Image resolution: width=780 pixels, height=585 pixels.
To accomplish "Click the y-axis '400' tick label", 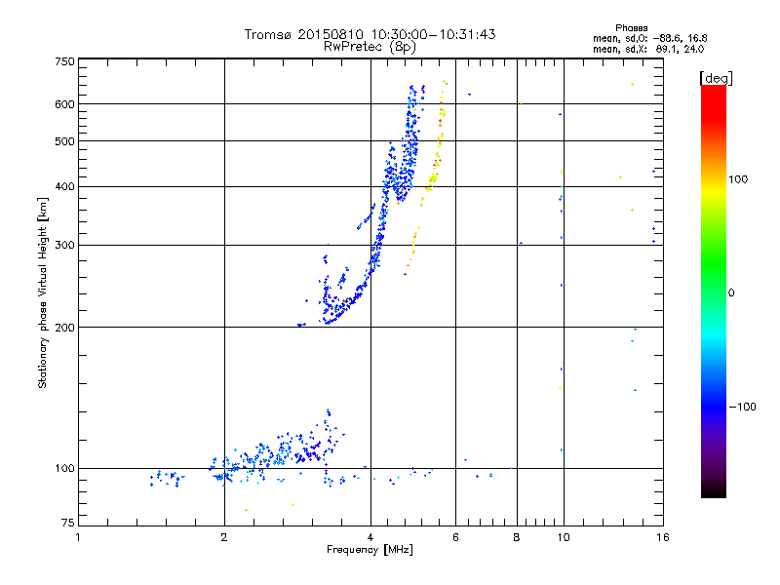I will point(64,186).
